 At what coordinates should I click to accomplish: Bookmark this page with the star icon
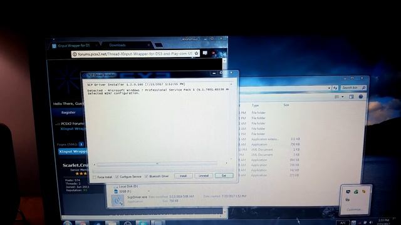[196, 53]
